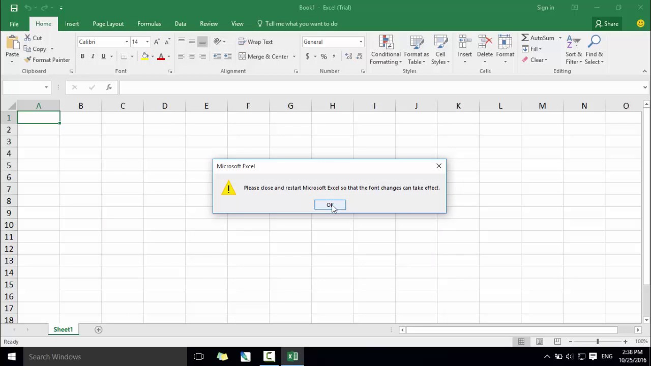The image size is (651, 366).
Task: Click Decrease Indent icon
Action: (217, 56)
